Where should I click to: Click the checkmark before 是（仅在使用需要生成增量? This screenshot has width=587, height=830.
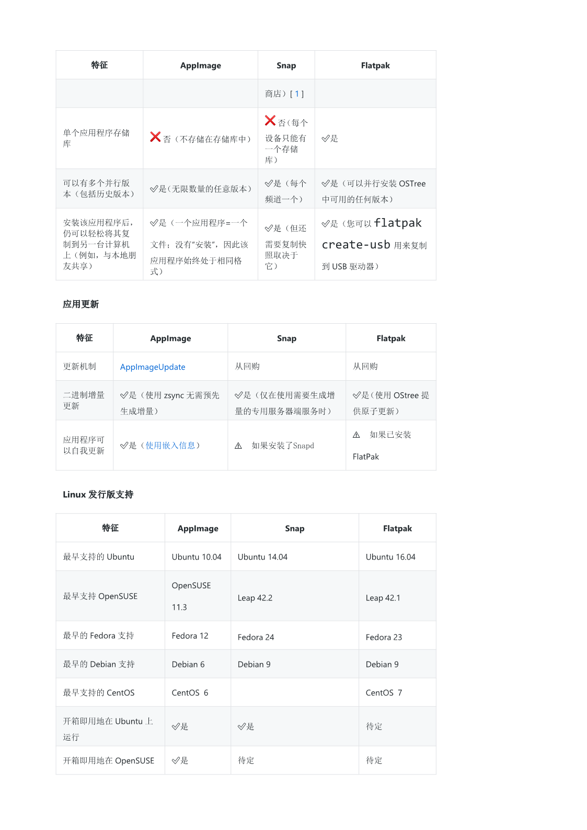(x=239, y=395)
